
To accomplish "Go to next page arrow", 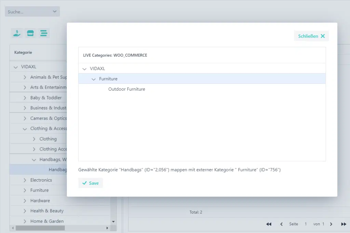I will (x=331, y=224).
